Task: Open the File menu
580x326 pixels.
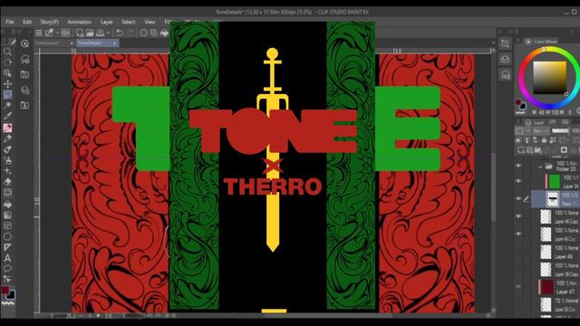Action: click(x=10, y=22)
